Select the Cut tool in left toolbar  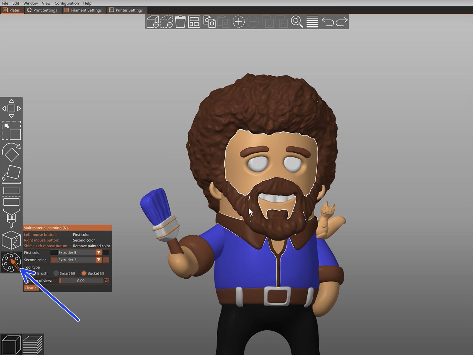[x=11, y=196]
